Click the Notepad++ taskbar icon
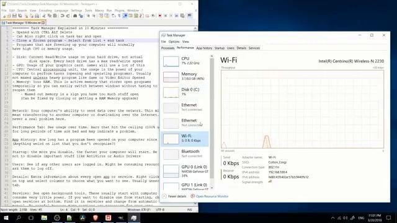Screen dimensions: 397x223 click(x=69, y=217)
